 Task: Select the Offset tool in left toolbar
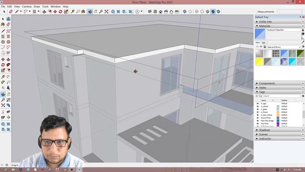(9, 70)
